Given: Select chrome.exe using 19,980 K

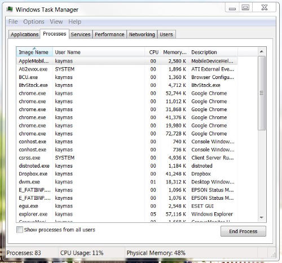Looking at the screenshot, I should (x=127, y=125).
